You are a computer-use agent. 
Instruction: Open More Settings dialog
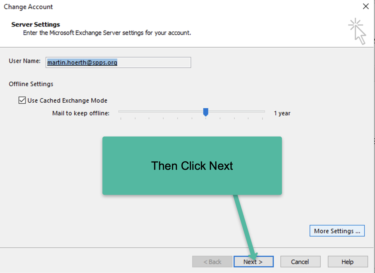click(337, 231)
